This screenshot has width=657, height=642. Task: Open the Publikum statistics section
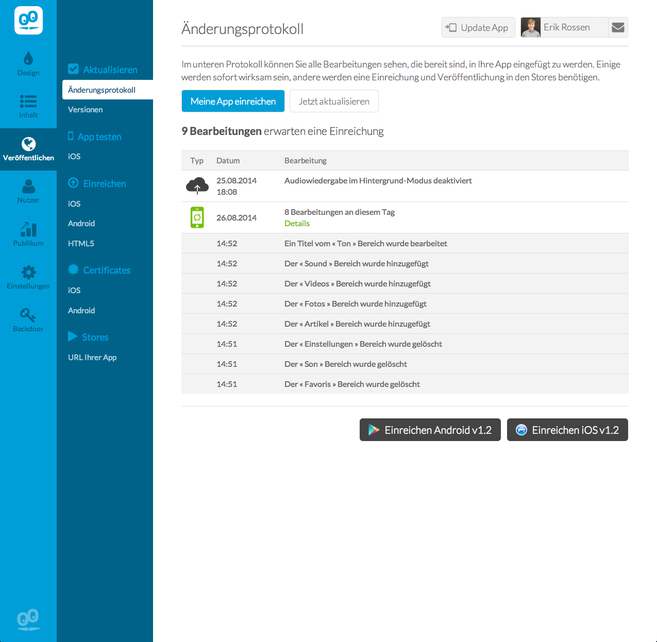coord(28,234)
